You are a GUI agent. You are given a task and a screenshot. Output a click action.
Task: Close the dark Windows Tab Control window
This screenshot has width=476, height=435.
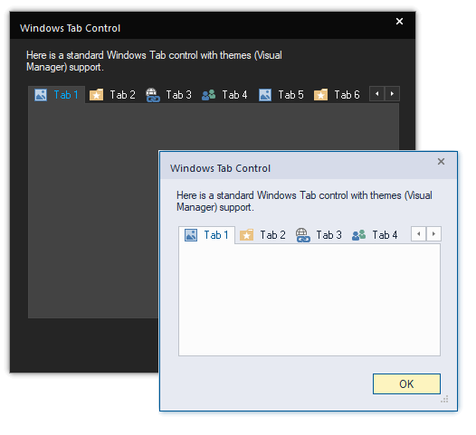click(x=399, y=21)
